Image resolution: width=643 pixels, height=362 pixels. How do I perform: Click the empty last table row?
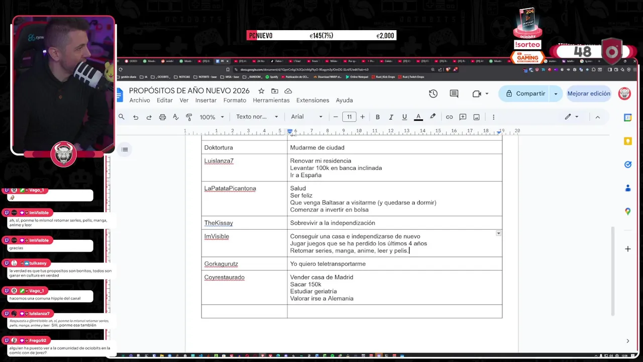pos(352,311)
